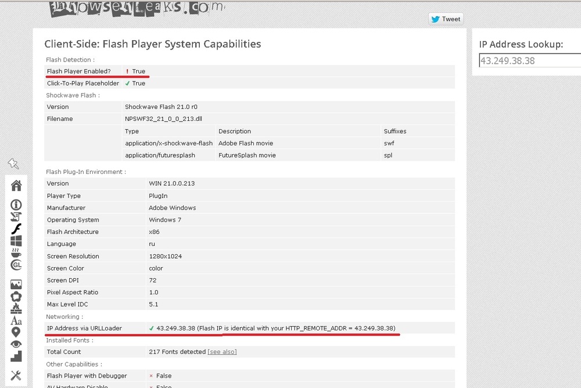Screen dimensions: 581x388
Task: Open the staircase icon in sidebar
Action: (16, 356)
